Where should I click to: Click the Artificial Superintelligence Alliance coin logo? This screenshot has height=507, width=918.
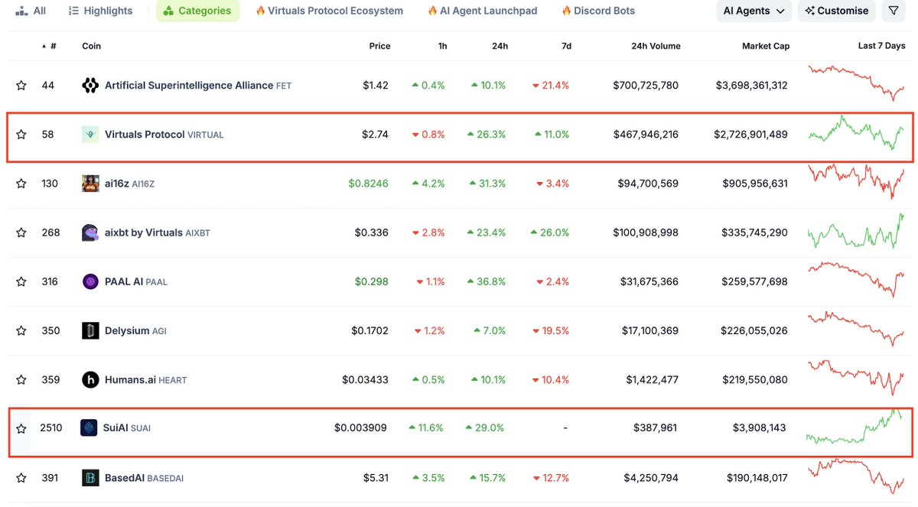click(x=90, y=86)
